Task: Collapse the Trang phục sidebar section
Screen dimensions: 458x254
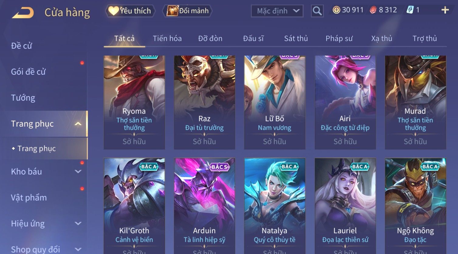Action: click(78, 124)
